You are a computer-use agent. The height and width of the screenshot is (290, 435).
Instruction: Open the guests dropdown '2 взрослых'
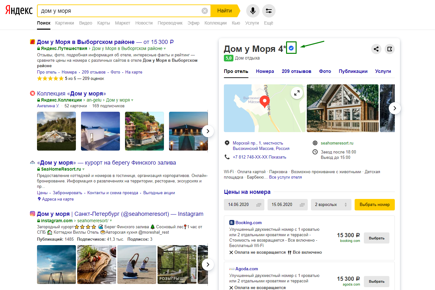click(x=331, y=205)
